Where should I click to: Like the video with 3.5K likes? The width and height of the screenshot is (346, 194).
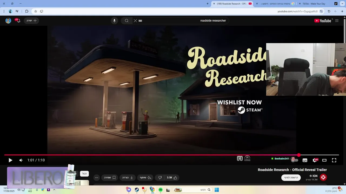[x=172, y=178]
